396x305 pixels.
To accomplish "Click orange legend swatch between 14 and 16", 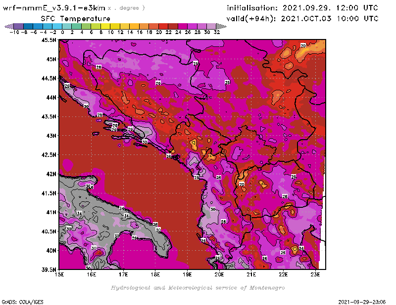I will (x=134, y=26).
